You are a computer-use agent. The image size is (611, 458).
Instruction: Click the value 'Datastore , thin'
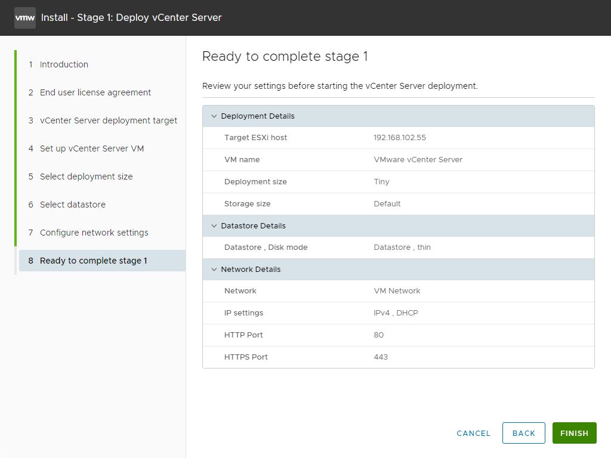pos(402,247)
